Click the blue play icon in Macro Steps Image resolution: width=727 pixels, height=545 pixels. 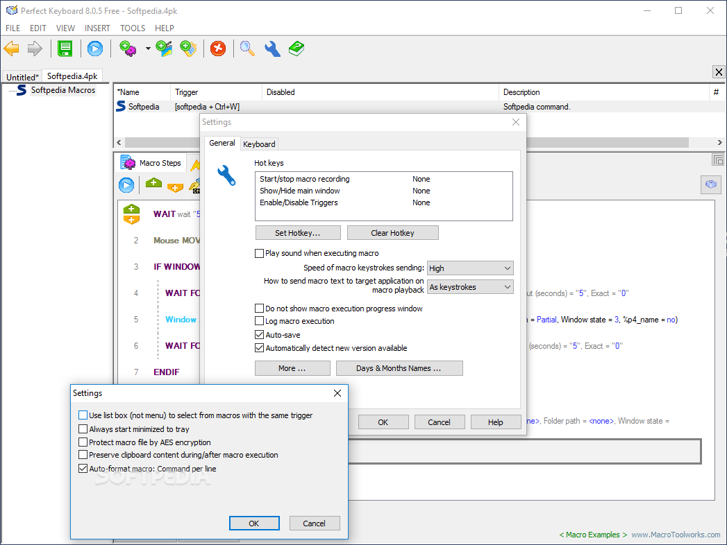coord(126,185)
